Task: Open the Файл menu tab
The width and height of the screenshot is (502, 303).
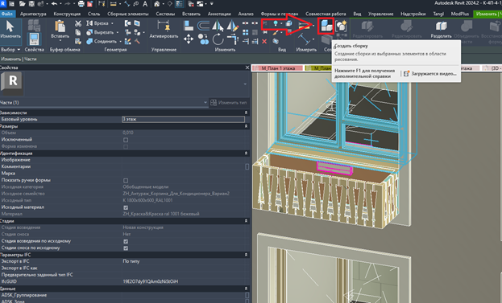Action: [x=6, y=14]
